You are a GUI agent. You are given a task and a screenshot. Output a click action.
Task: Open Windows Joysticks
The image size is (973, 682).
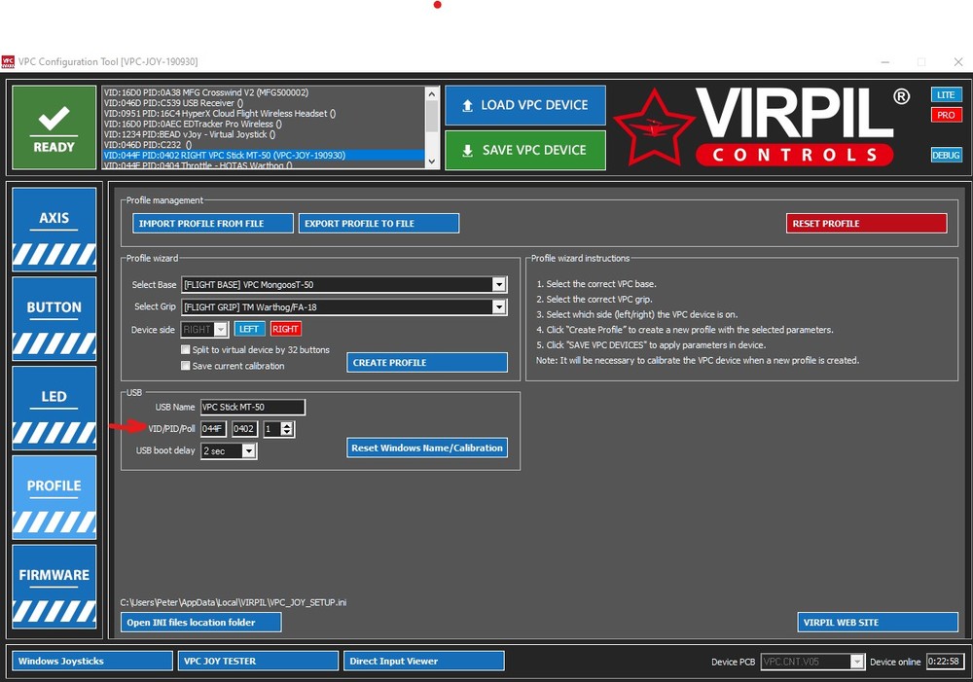click(91, 661)
